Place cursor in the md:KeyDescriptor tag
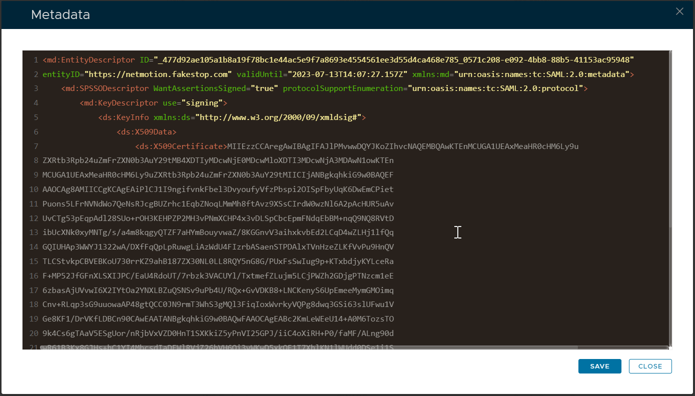This screenshot has width=695, height=396. tap(121, 103)
